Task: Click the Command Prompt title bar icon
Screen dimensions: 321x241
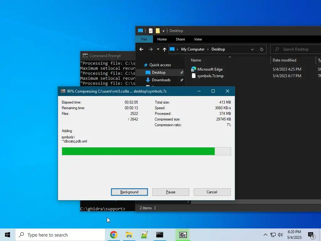Action: tap(85, 56)
